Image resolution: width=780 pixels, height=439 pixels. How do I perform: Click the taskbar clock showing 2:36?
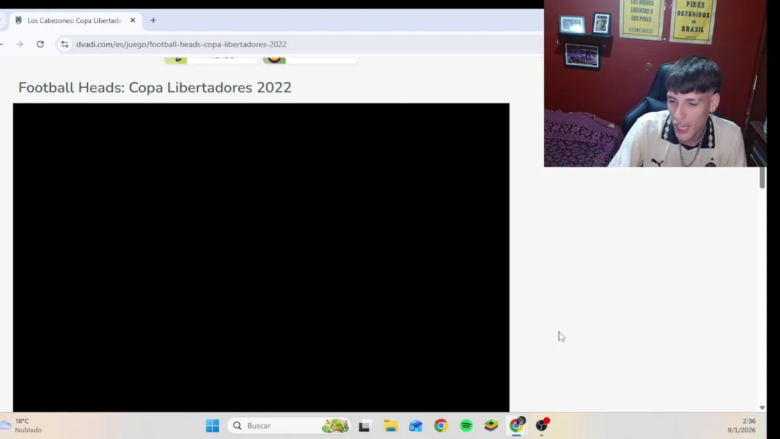coord(741,426)
